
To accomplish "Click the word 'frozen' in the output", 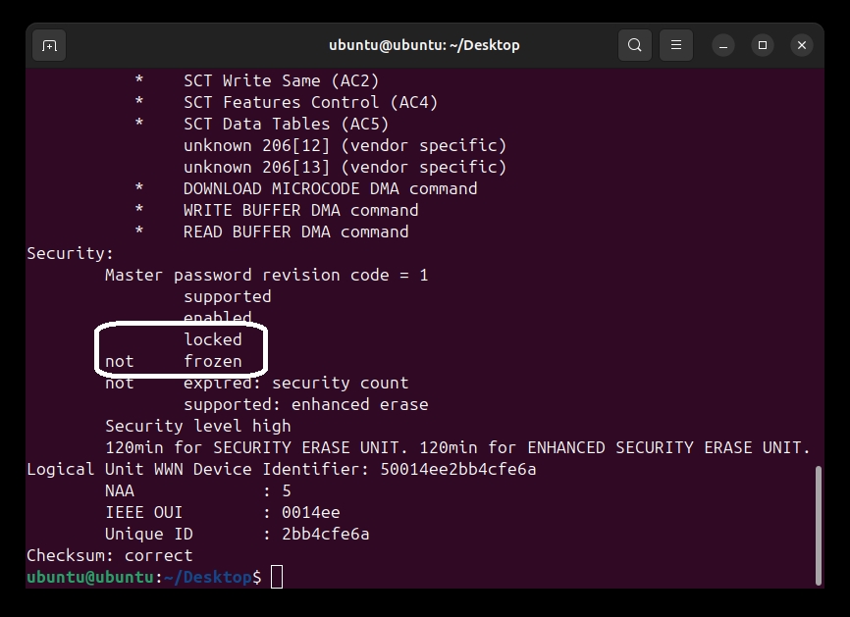I will pos(212,361).
